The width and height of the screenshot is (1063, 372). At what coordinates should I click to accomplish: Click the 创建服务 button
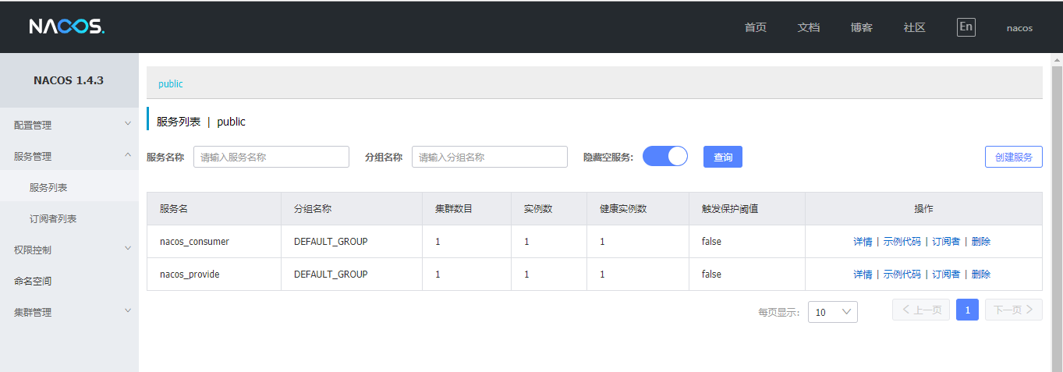click(1013, 157)
